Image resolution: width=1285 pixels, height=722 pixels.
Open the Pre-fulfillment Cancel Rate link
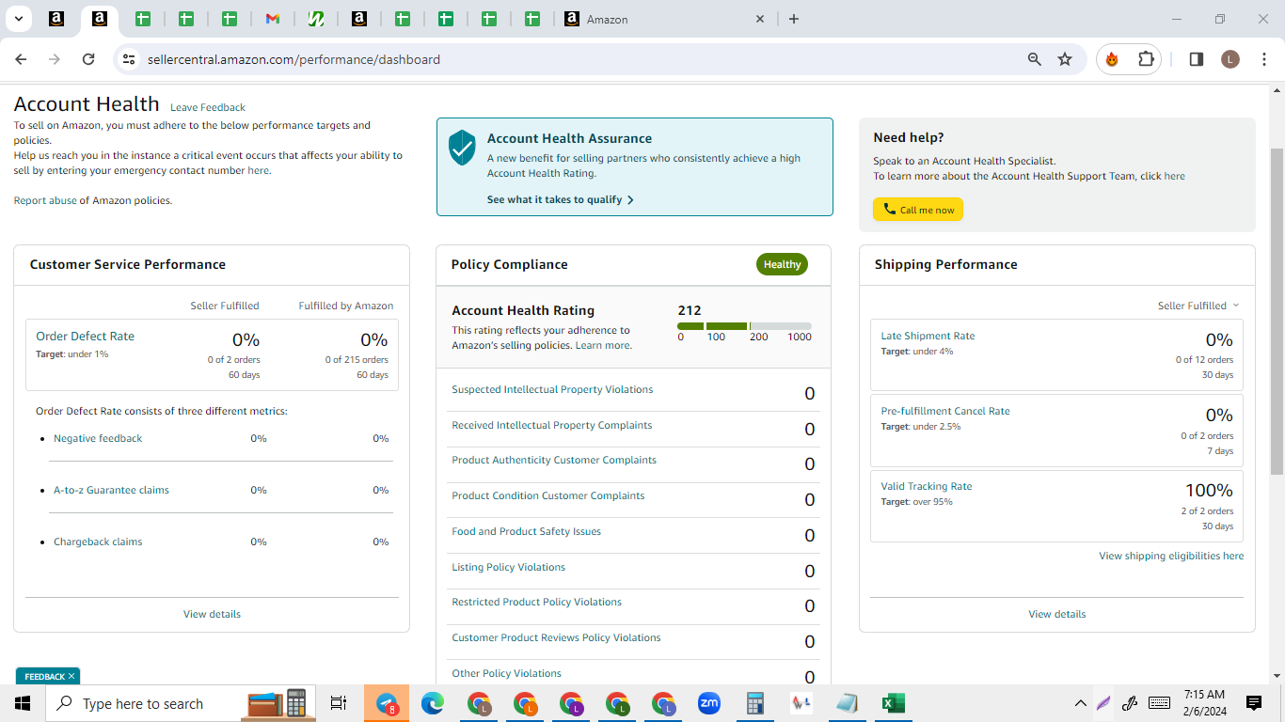(945, 411)
